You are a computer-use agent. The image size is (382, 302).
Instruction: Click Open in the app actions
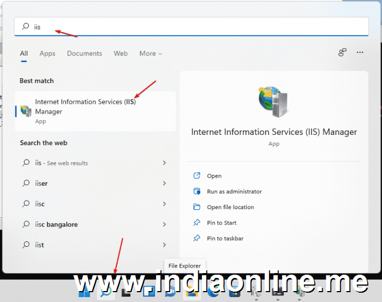[214, 176]
